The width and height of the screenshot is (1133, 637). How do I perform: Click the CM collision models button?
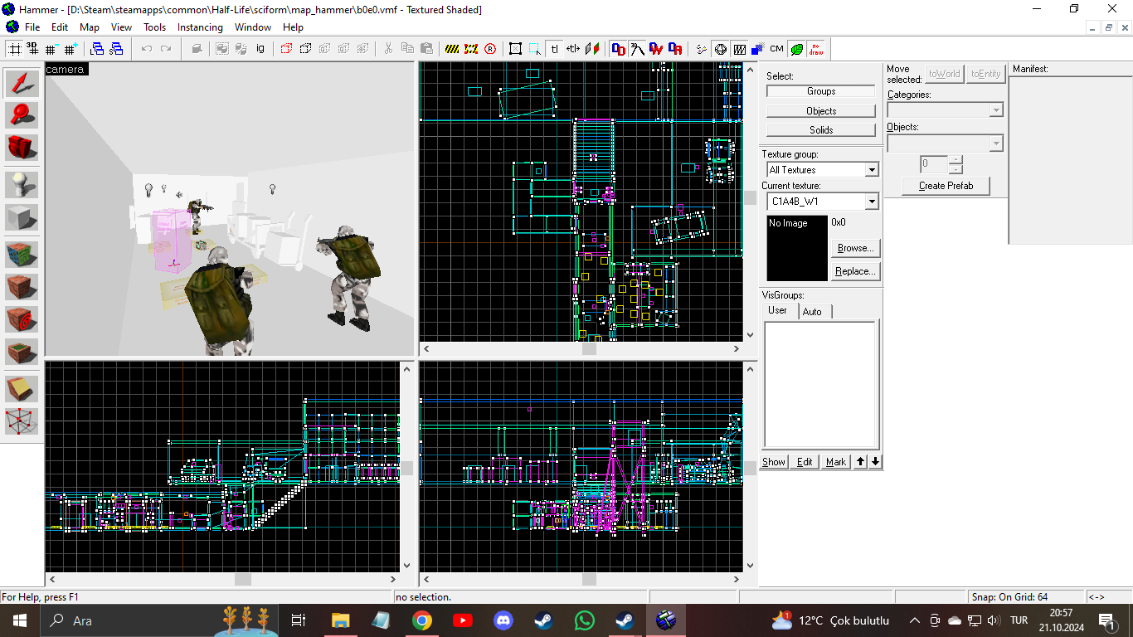776,49
